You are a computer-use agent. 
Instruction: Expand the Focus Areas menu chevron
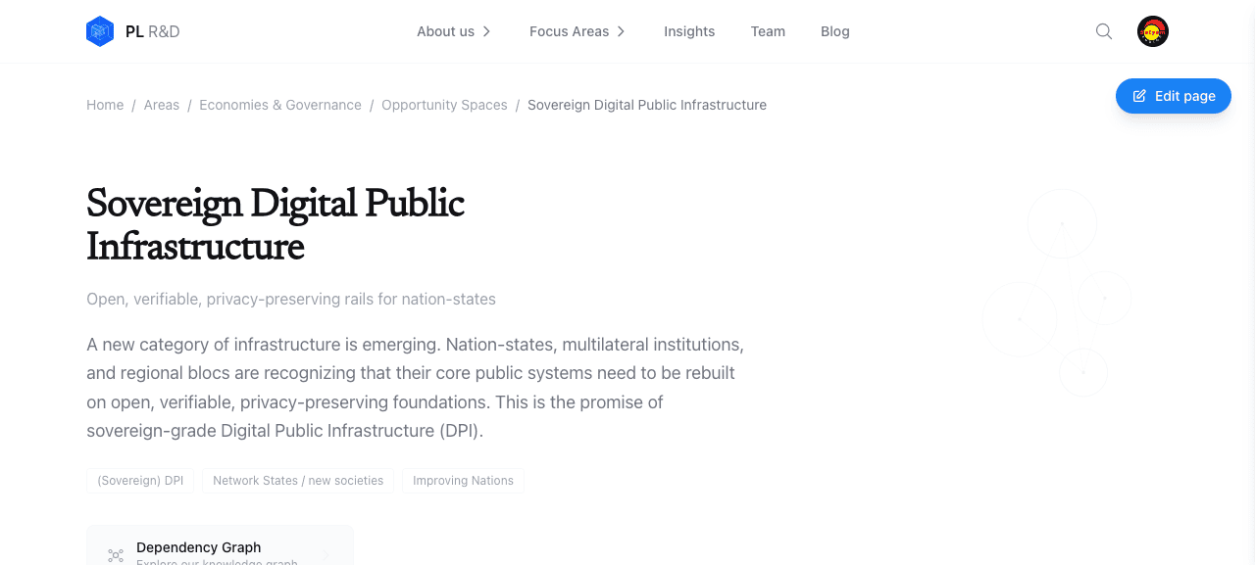(621, 31)
